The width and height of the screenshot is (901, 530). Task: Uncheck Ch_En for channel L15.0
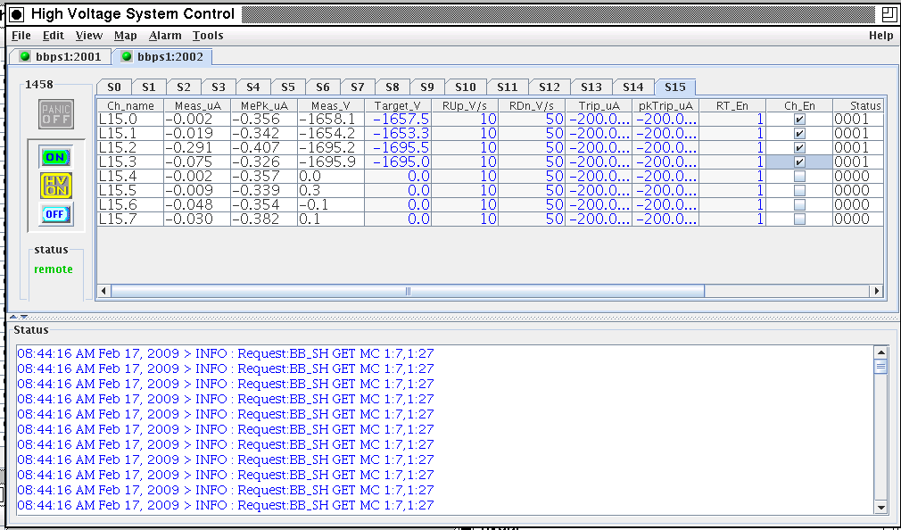click(799, 119)
